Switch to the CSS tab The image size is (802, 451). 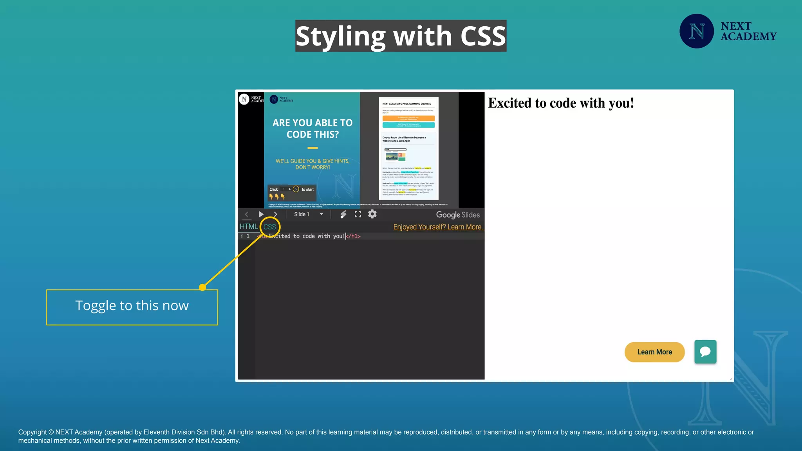pos(270,227)
